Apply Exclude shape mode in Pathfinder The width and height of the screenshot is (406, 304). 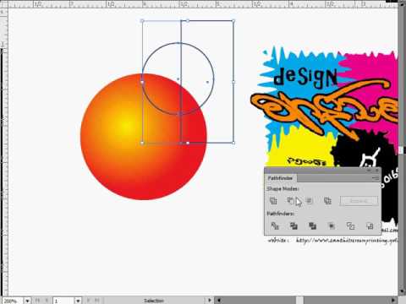point(327,201)
